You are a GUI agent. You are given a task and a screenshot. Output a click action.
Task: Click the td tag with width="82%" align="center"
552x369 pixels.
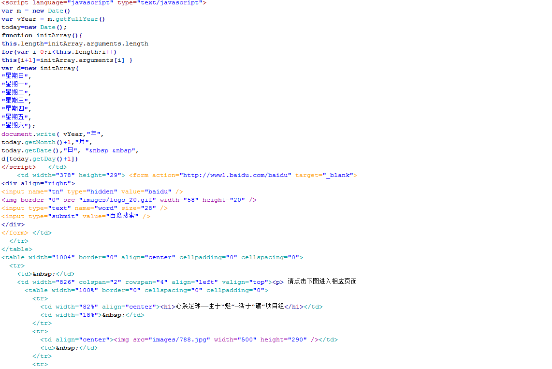point(100,307)
